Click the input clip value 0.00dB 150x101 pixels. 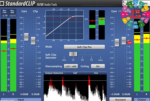[36, 94]
